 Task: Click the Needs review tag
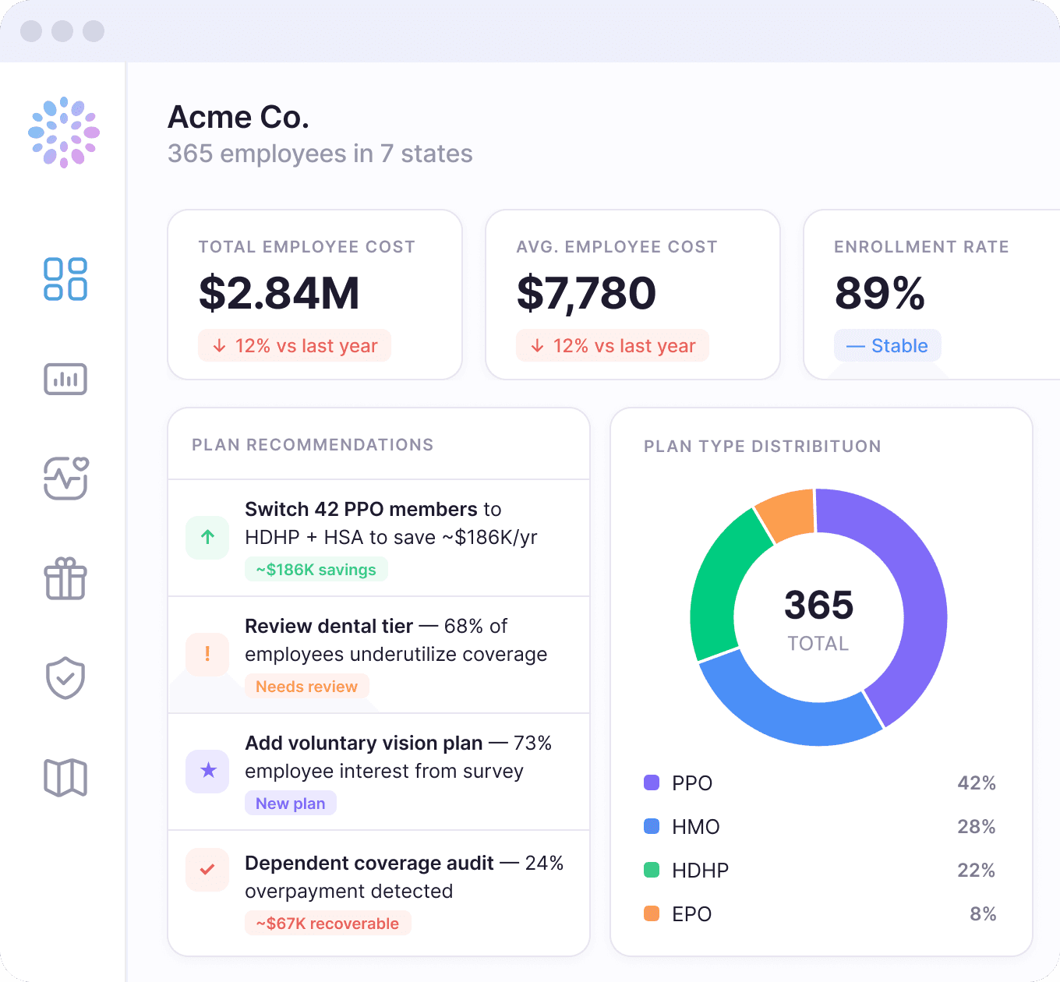tap(306, 687)
